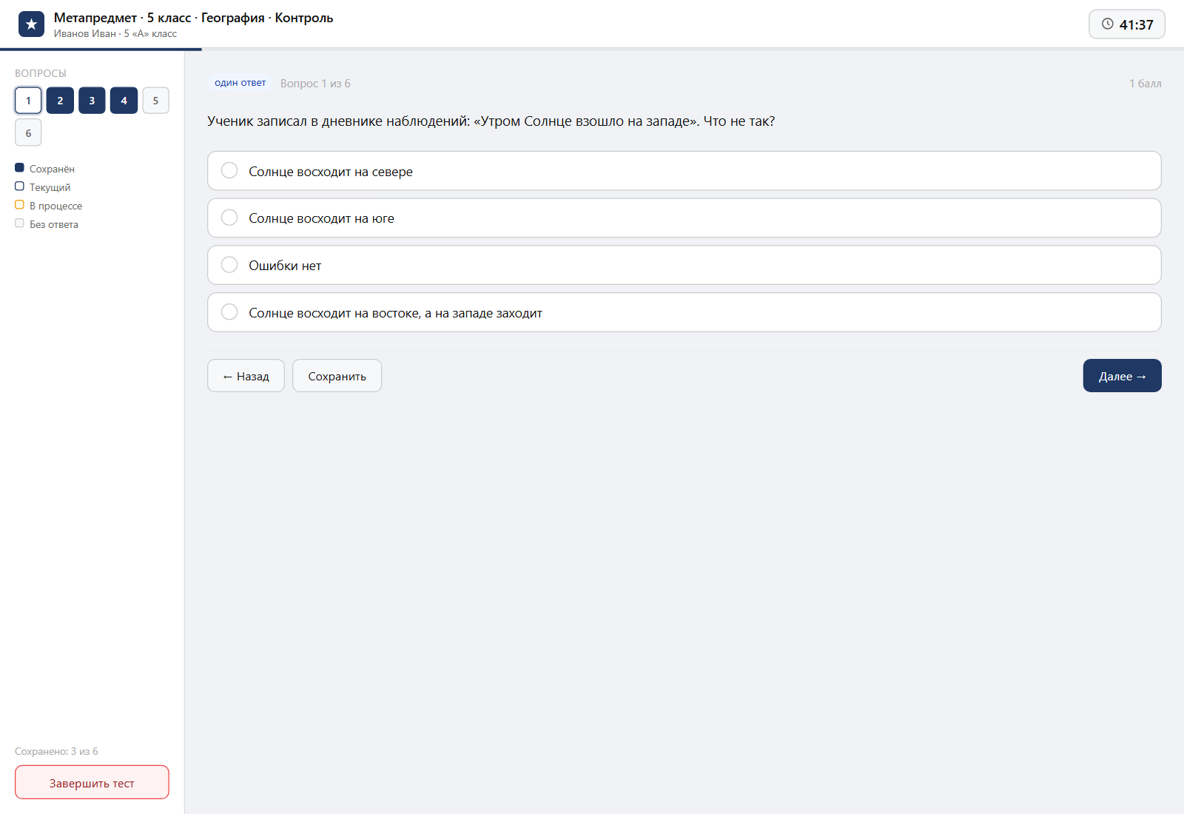This screenshot has height=814, width=1184.
Task: Pick 'Солнце восходит на востоке, а на западе заходит'
Action: (684, 312)
